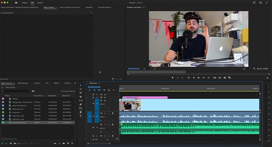The width and height of the screenshot is (272, 147).
Task: Open Project Tutorial panel menu
Action: (x=14, y=83)
